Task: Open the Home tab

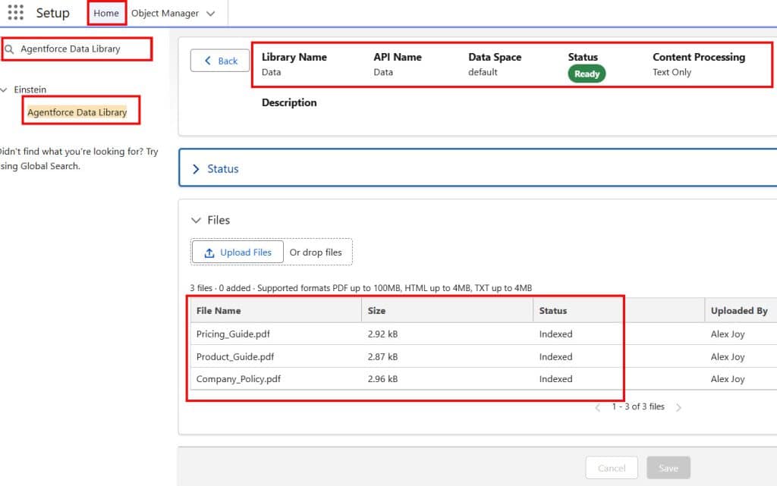Action: click(106, 14)
